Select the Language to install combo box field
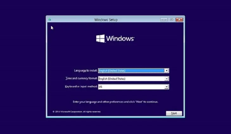This screenshot has width=231, height=134. click(134, 71)
